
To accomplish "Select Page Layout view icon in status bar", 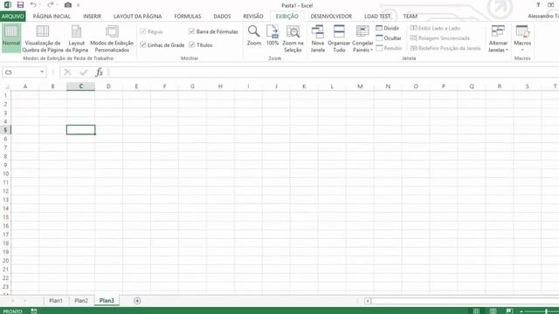I will [493, 311].
